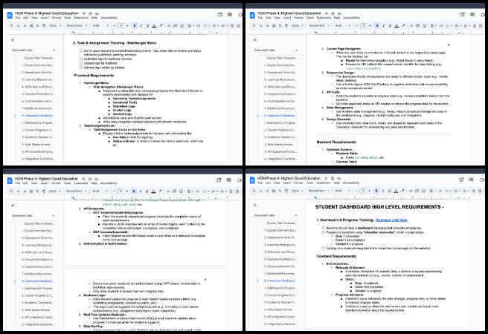Check 'Progress is visualized using' box
Image resolution: width=488 pixels, height=334 pixels.
point(323,232)
